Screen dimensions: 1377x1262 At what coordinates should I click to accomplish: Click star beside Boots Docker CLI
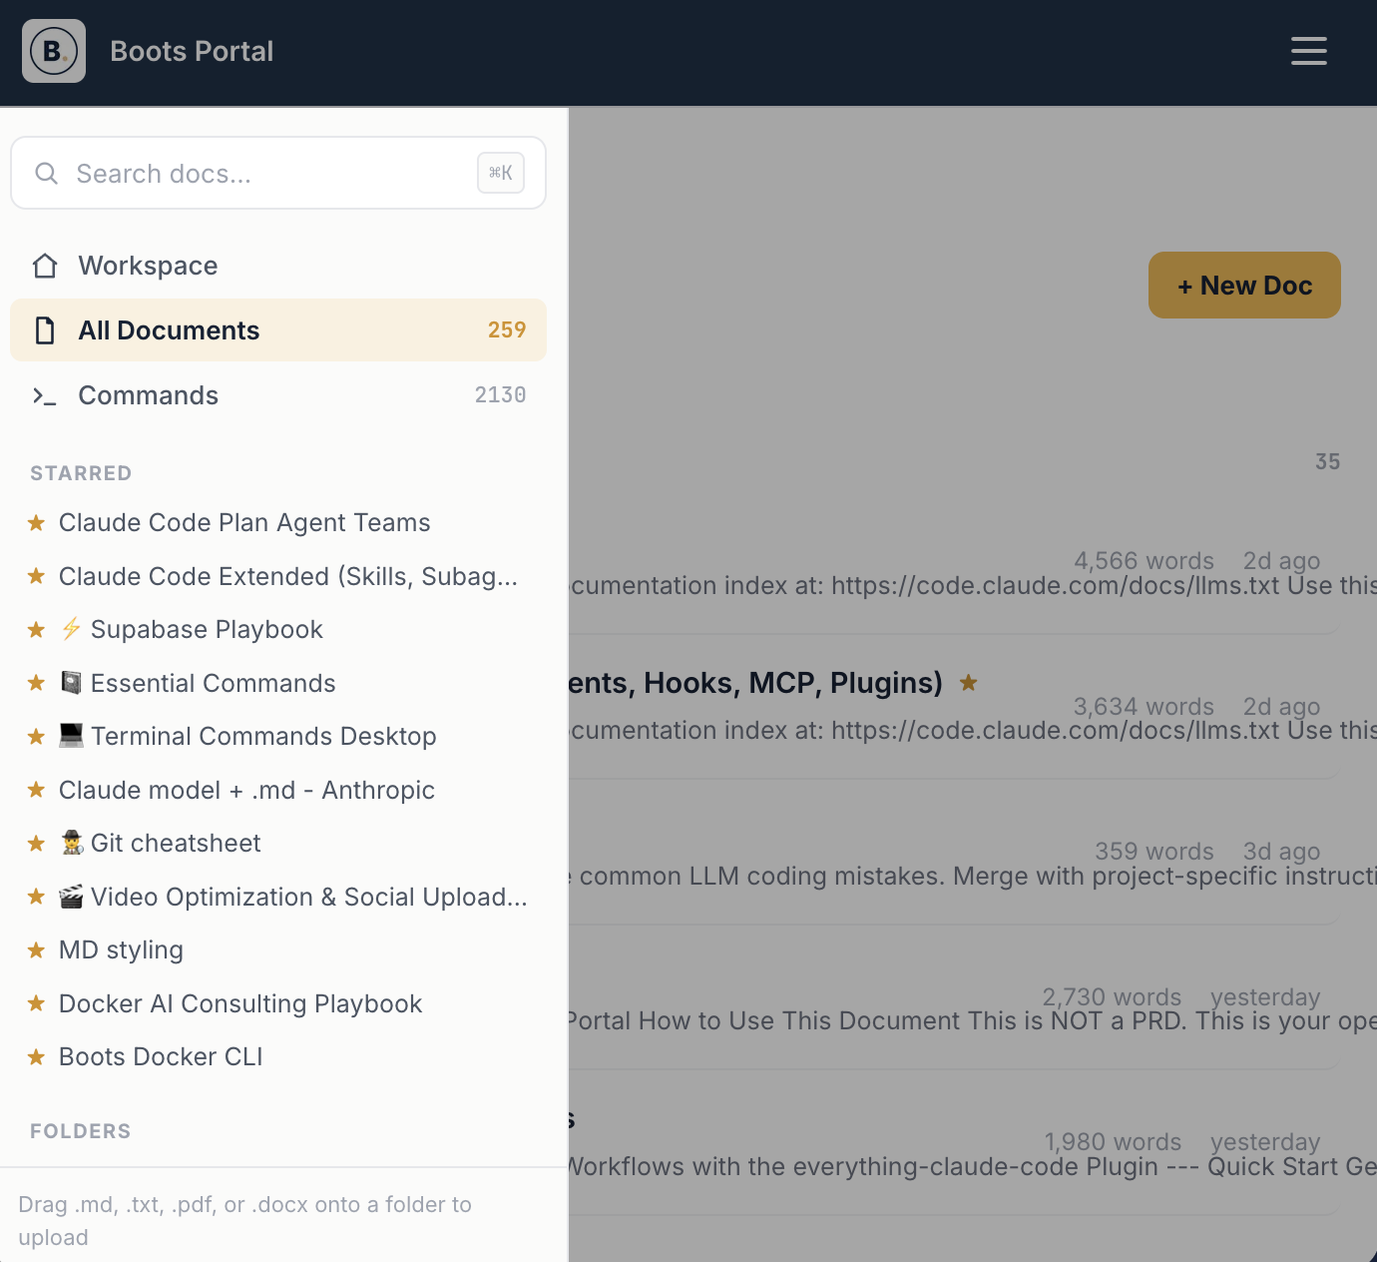[36, 1056]
